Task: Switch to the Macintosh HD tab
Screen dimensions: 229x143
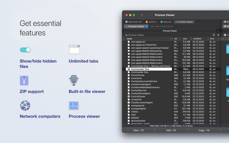Action: point(133,22)
